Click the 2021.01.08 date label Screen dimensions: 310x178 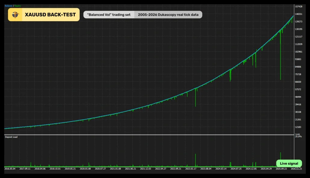115,169
